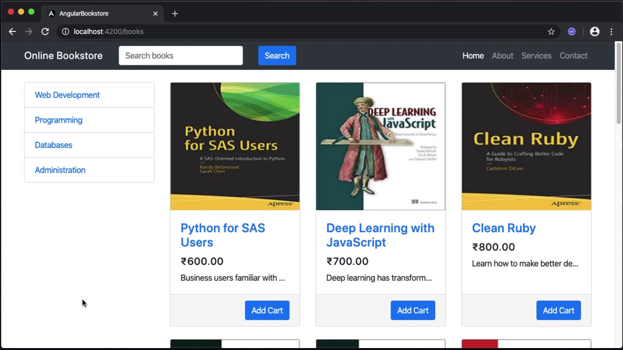Click the 'Learn how to make better de...' description

coord(525,264)
